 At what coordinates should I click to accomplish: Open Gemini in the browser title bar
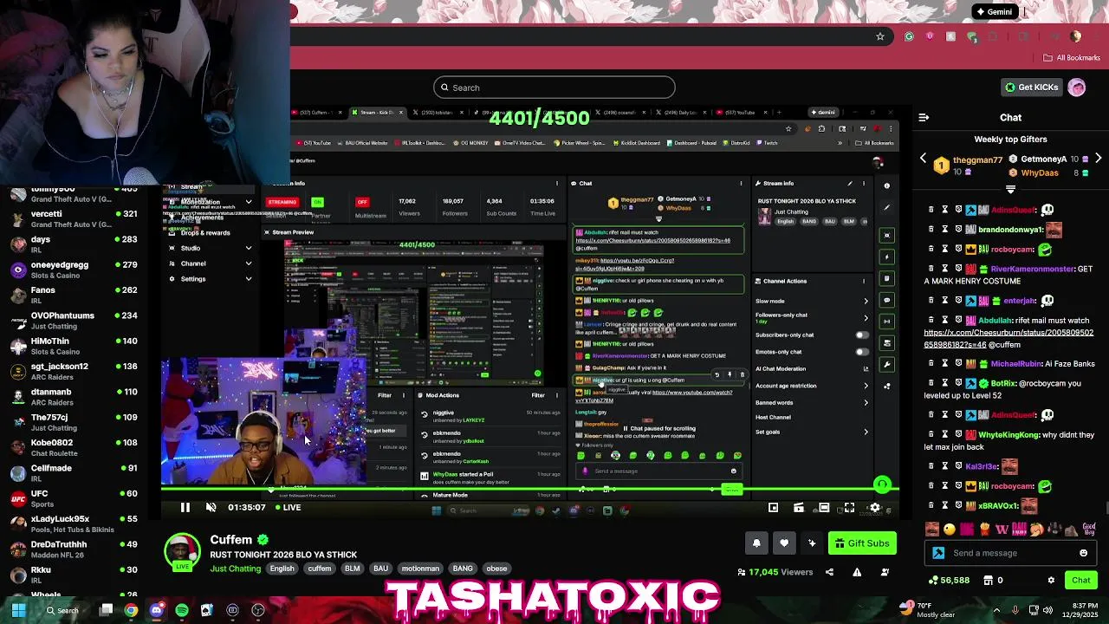[x=994, y=12]
